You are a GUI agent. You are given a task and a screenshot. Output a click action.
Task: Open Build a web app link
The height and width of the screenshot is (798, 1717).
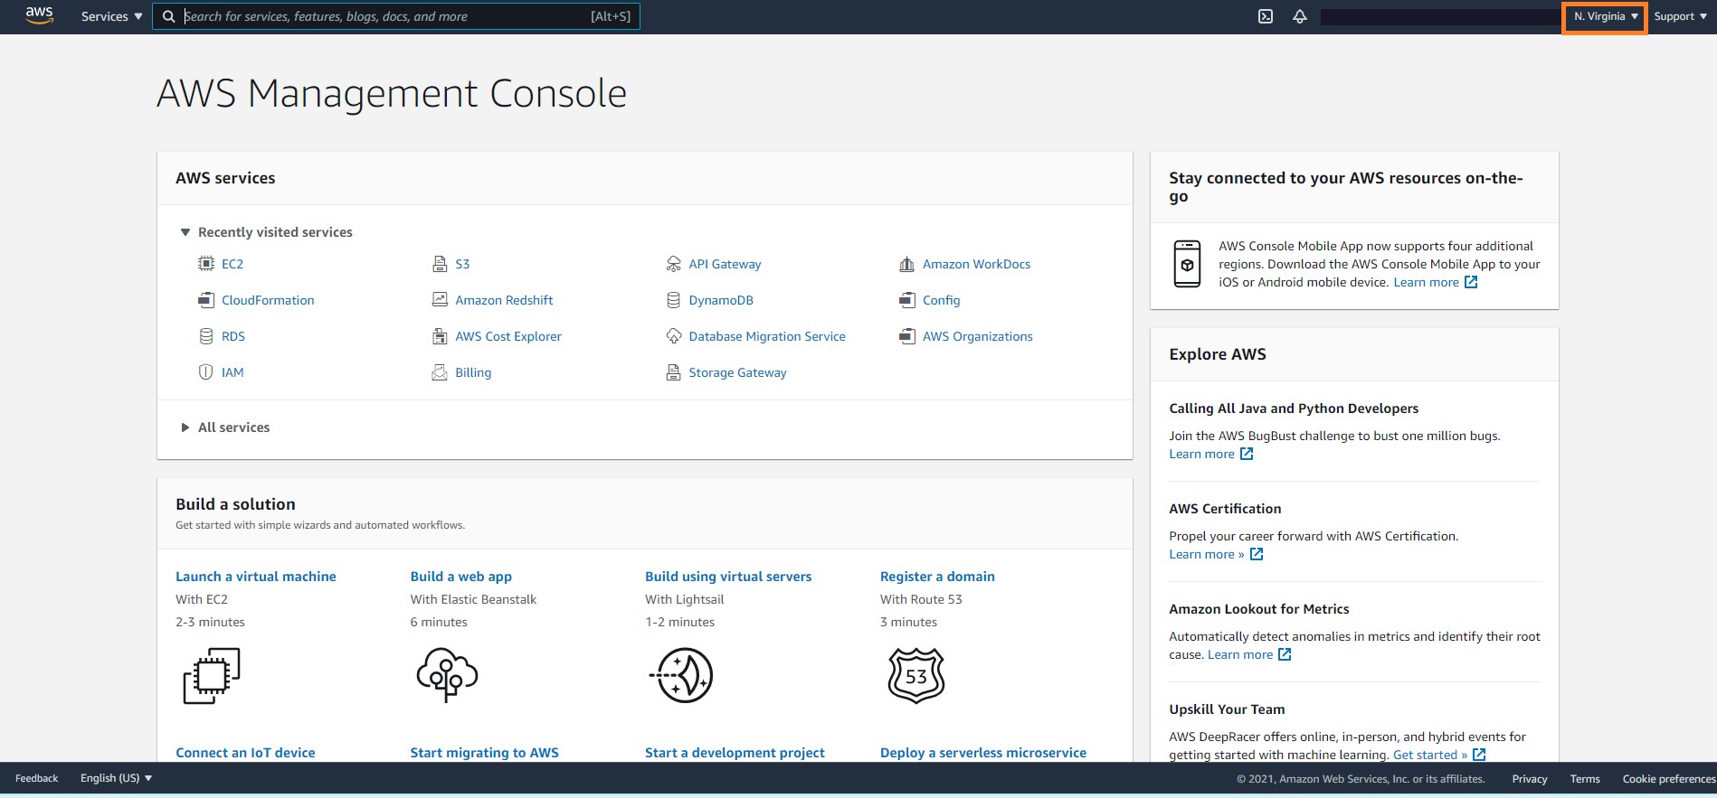click(x=461, y=577)
